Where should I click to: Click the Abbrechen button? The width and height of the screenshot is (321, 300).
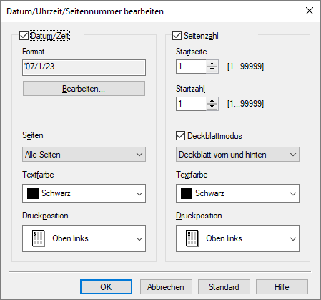coord(166,287)
